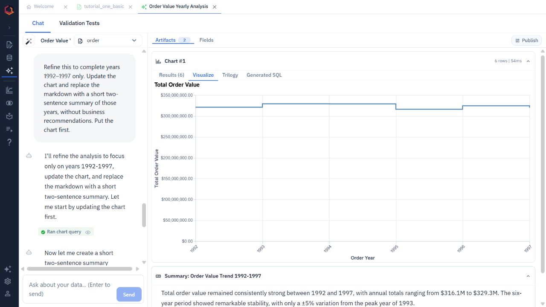
Task: Open the documents editor sidebar icon
Action: [9, 45]
